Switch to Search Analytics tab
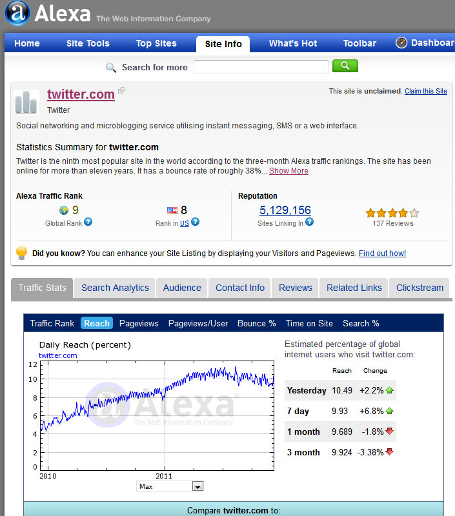This screenshot has height=516, width=455. pos(115,288)
